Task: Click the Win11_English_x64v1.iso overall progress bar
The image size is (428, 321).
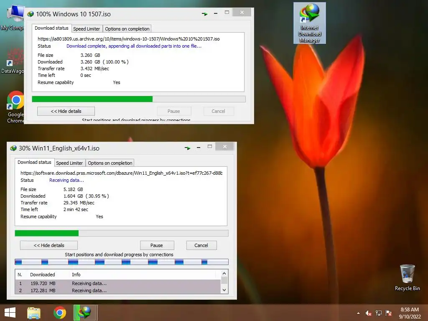Action: coord(122,233)
